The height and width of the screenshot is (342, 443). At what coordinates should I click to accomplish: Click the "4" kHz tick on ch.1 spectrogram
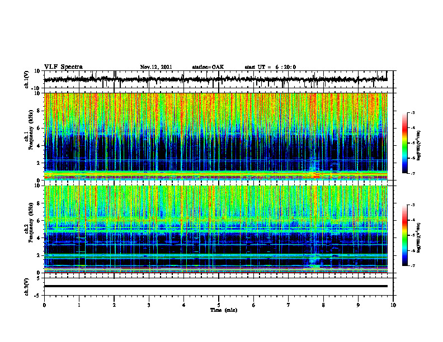pyautogui.click(x=39, y=146)
